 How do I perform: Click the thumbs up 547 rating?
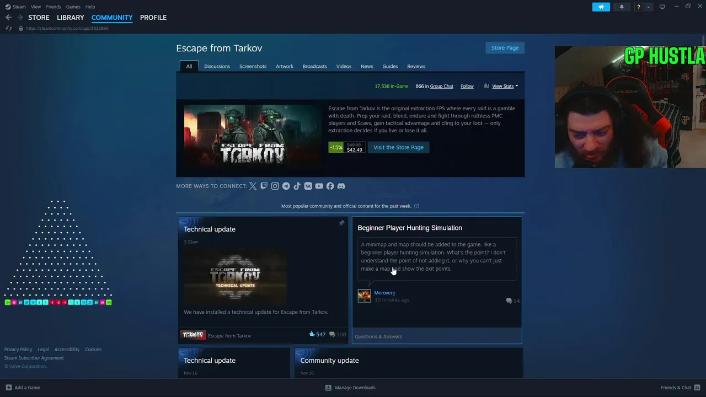(317, 334)
